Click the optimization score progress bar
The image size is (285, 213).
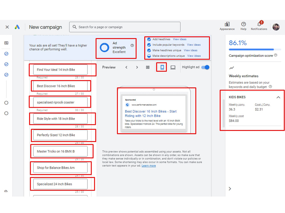point(255,49)
